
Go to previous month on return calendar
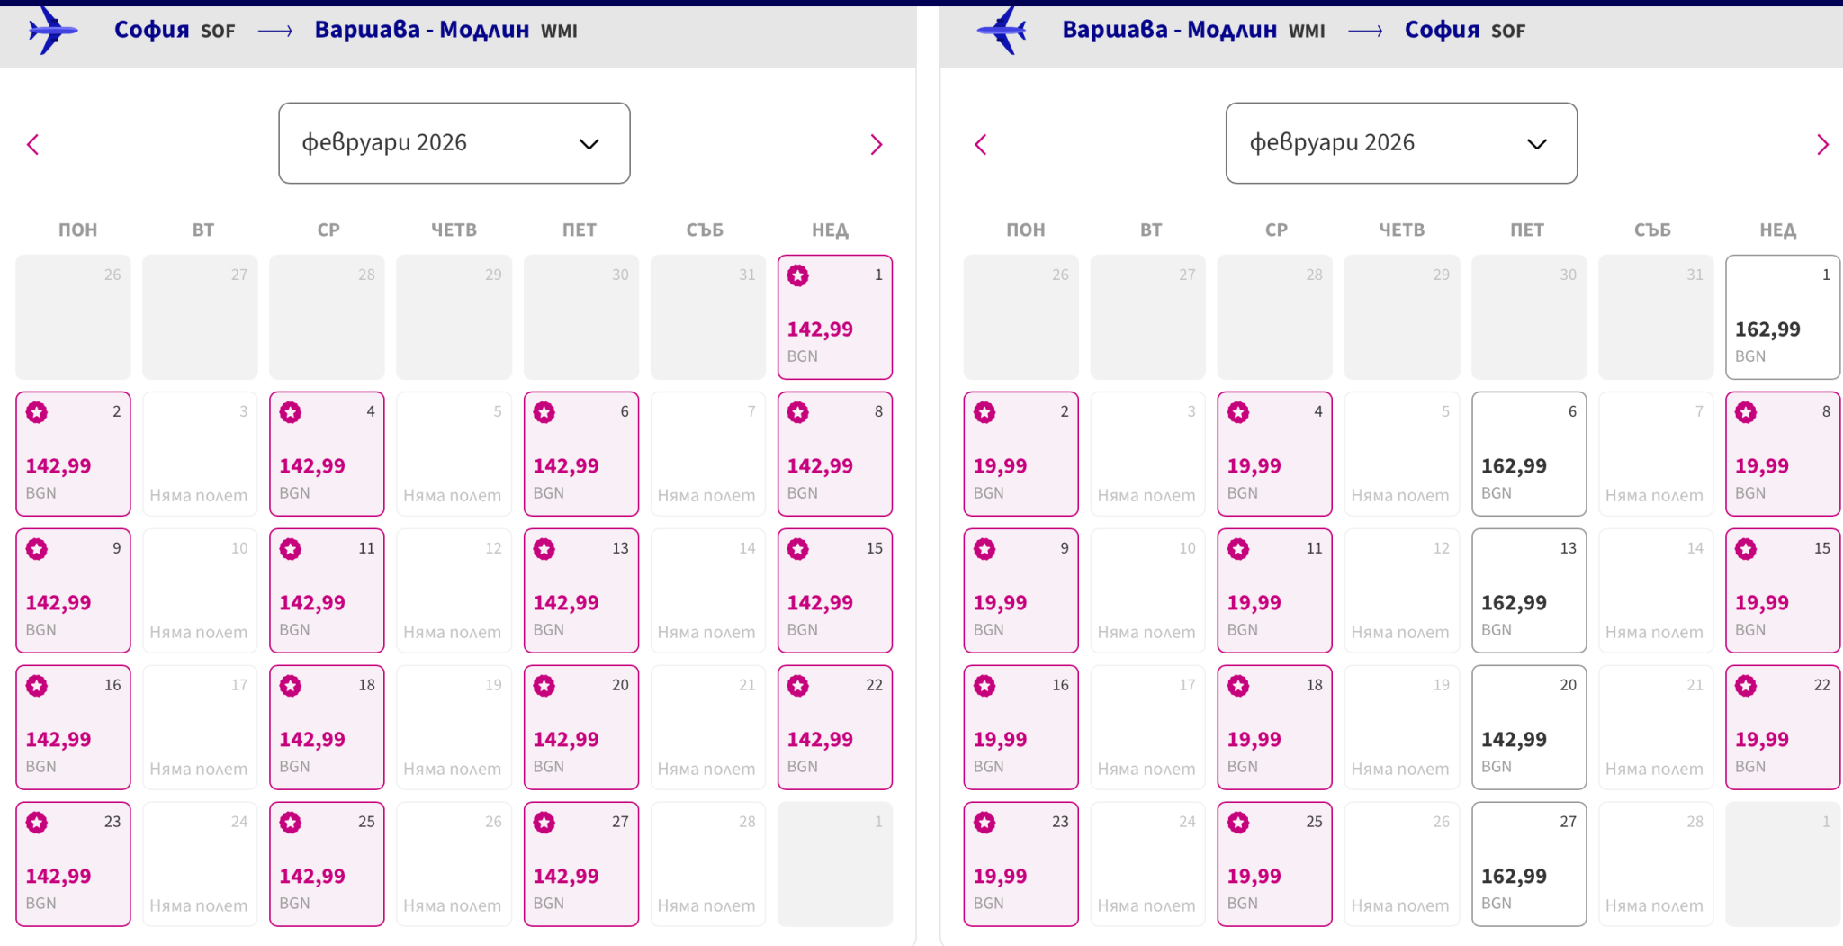point(981,144)
